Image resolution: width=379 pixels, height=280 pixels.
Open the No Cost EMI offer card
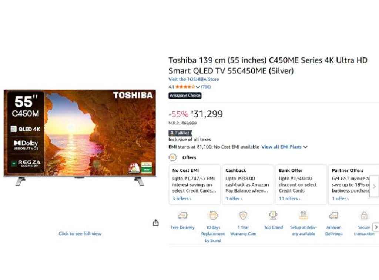[194, 184]
